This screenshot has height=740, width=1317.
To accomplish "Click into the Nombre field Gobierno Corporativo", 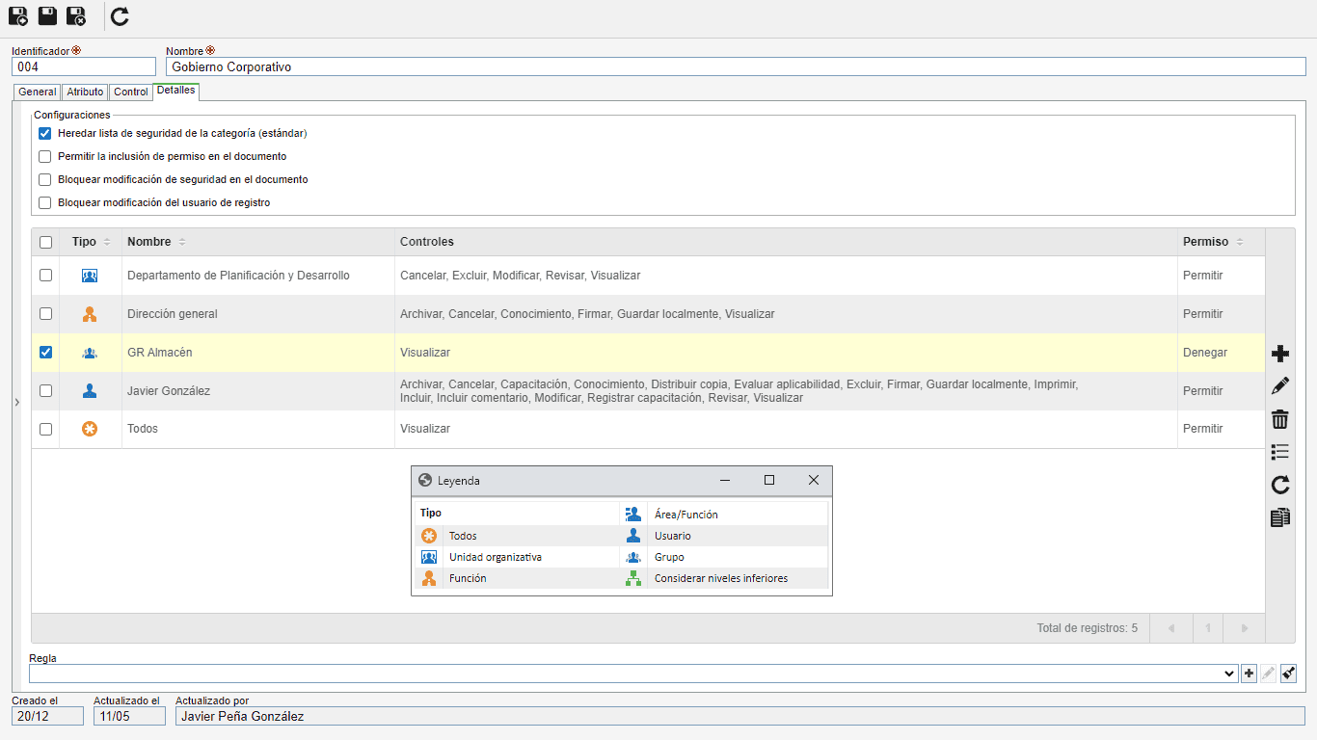I will pyautogui.click(x=736, y=66).
